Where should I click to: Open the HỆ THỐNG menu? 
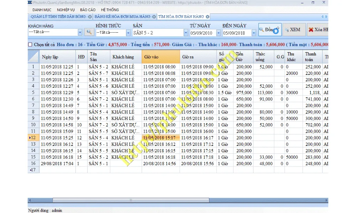tap(110, 10)
